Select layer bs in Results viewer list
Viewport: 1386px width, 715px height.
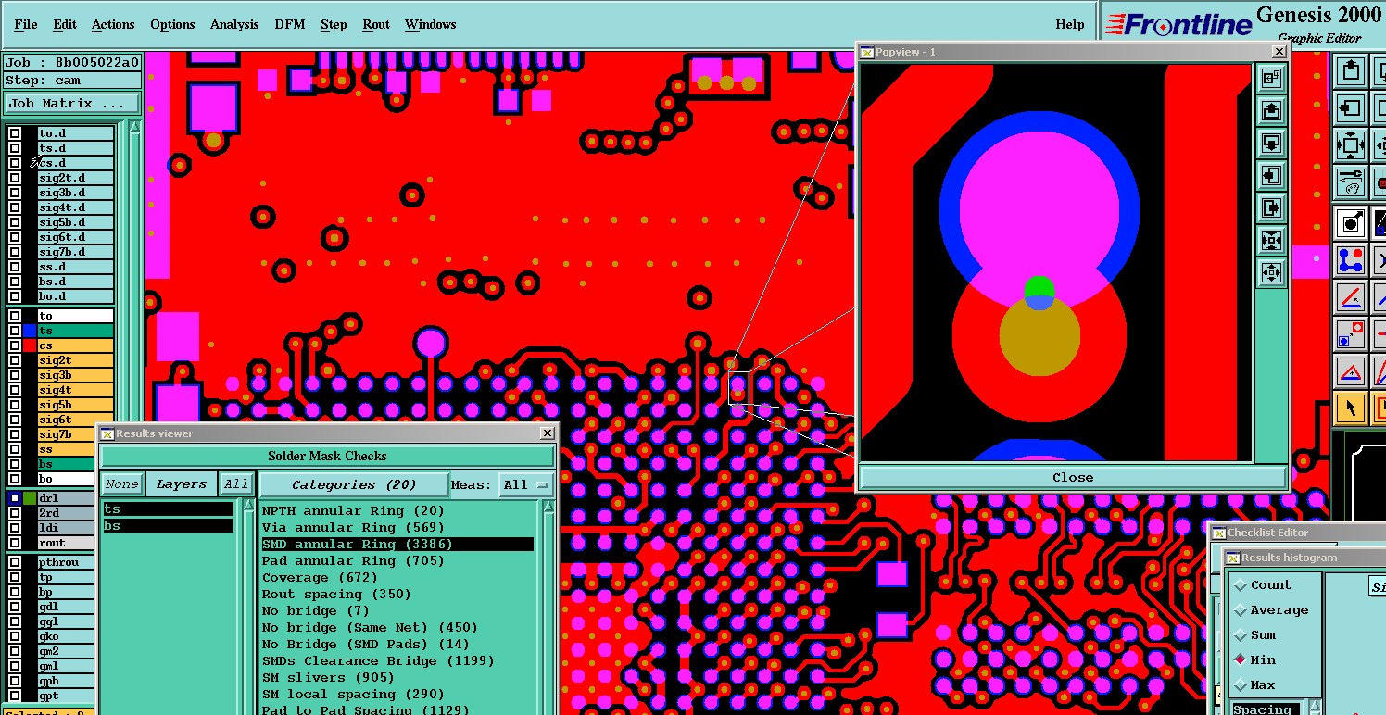pos(168,526)
